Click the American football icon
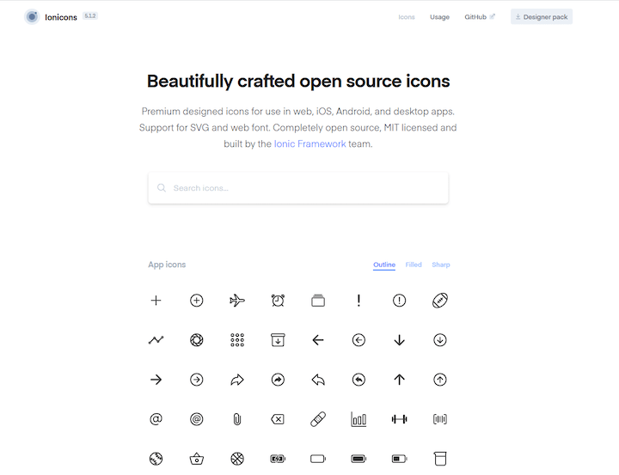Screen dimensions: 619x475 [x=440, y=301]
